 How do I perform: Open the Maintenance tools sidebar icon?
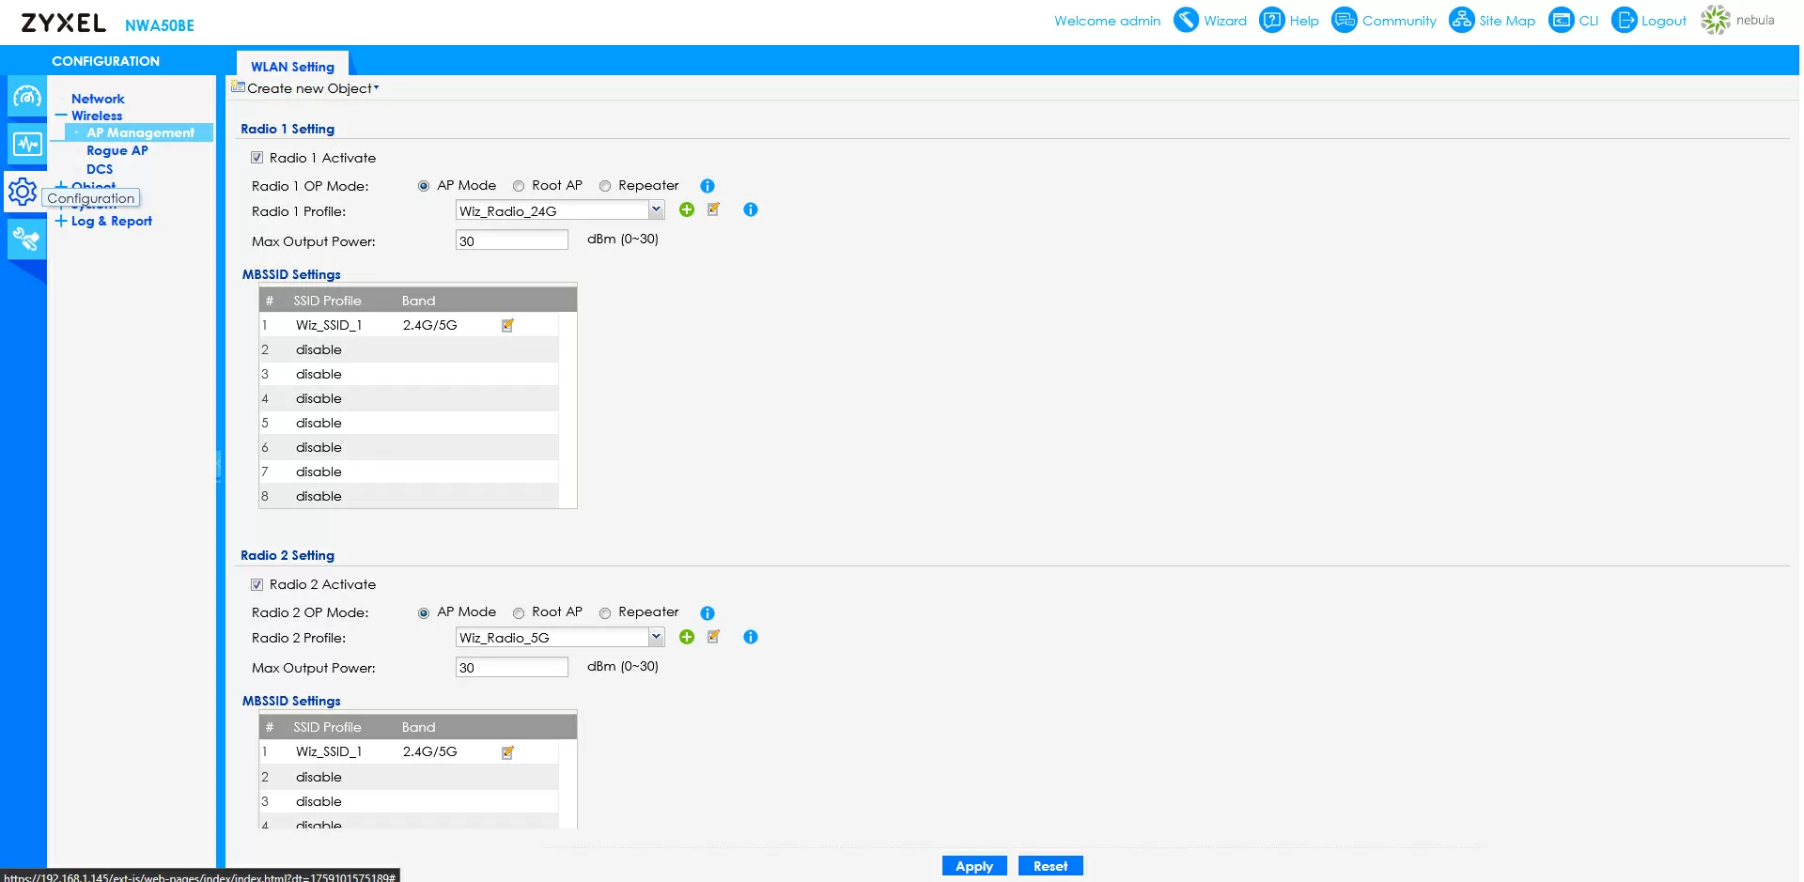26,240
